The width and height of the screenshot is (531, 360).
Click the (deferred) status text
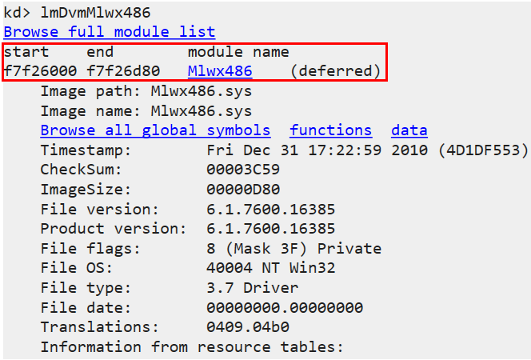click(335, 71)
